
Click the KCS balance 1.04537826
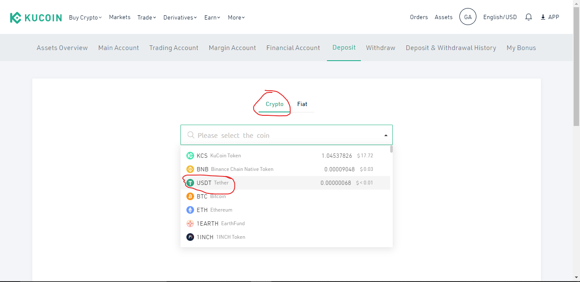pyautogui.click(x=337, y=156)
